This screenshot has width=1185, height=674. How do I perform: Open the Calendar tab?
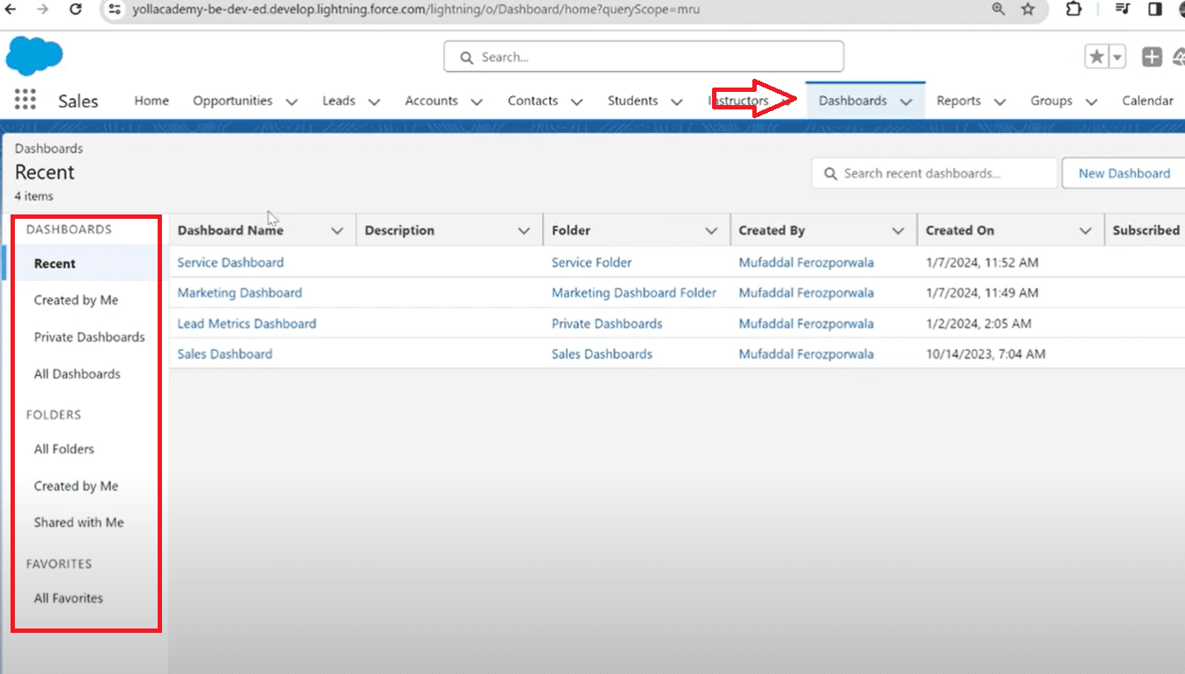pos(1147,101)
